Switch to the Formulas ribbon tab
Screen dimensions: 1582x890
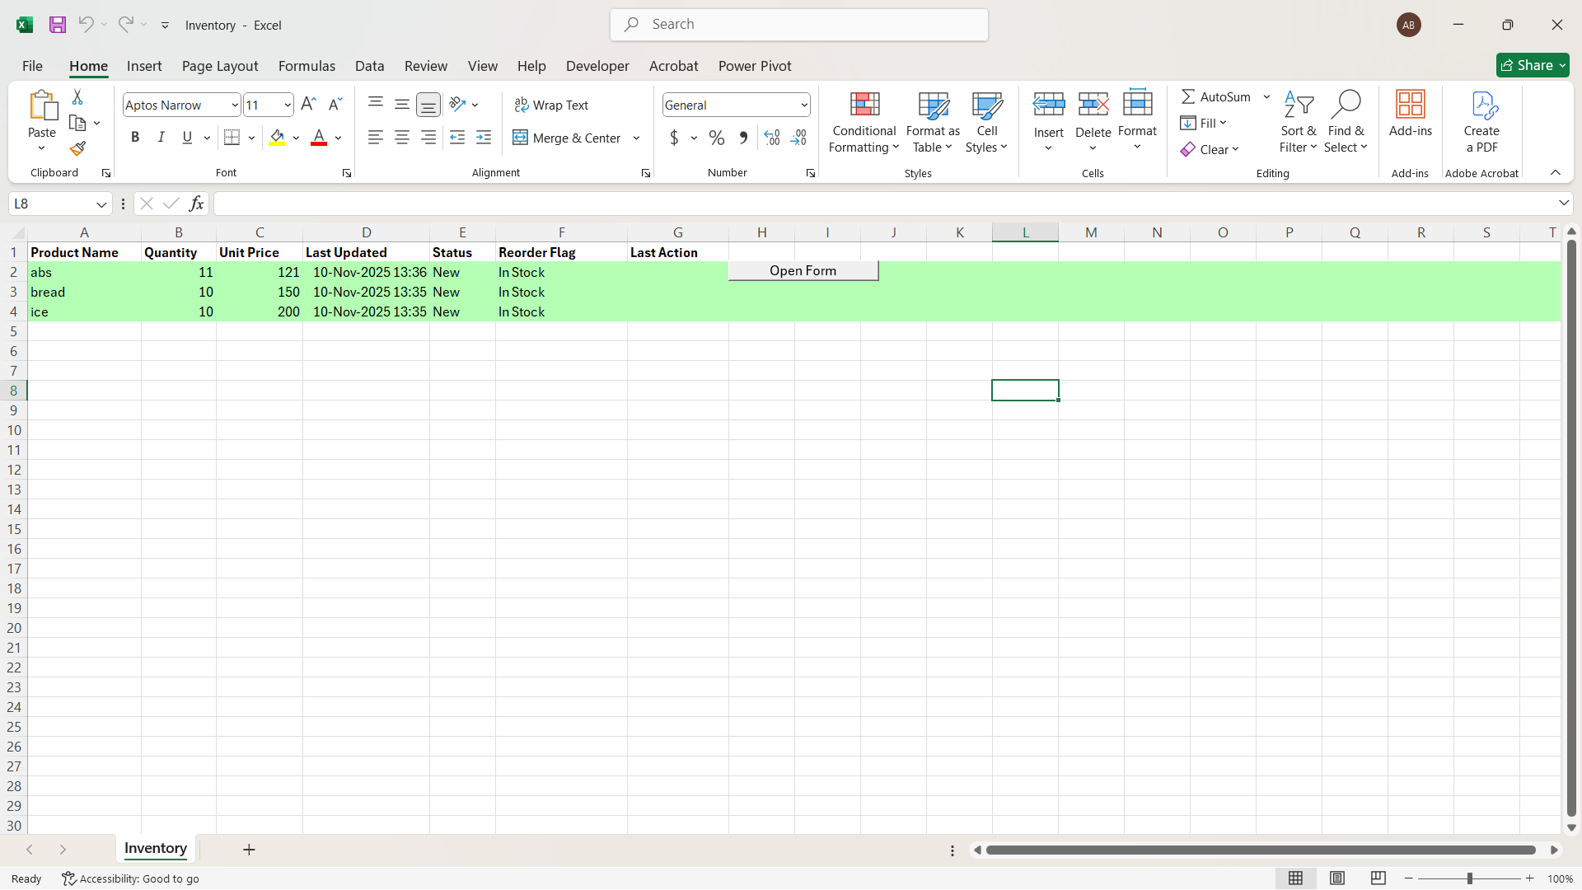[x=307, y=66]
